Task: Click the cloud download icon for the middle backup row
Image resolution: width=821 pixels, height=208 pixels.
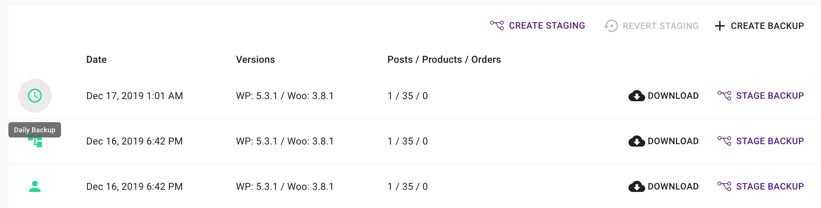Action: tap(637, 141)
